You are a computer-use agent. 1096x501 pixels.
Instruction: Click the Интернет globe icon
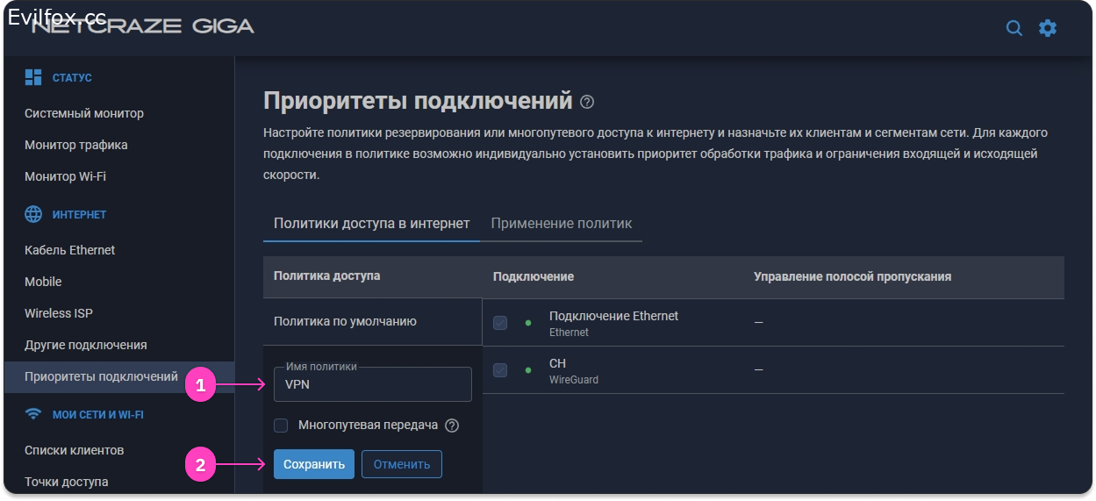point(33,214)
